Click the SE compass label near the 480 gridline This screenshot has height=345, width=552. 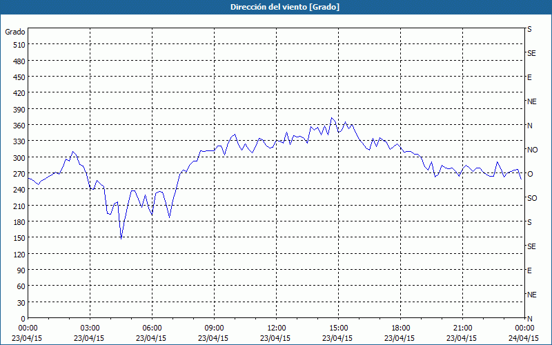pos(531,53)
